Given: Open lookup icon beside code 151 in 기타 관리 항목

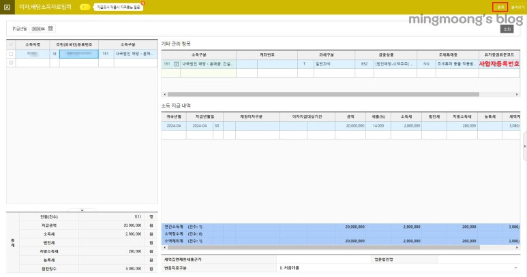Looking at the screenshot, I should pos(176,64).
